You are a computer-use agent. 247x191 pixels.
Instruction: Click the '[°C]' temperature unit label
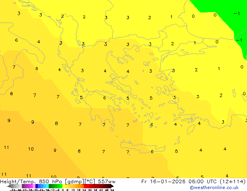(x=90, y=182)
